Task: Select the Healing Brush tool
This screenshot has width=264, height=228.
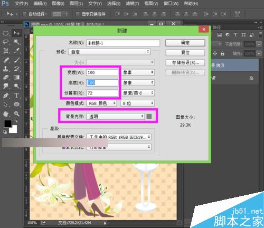Action: coord(6,60)
